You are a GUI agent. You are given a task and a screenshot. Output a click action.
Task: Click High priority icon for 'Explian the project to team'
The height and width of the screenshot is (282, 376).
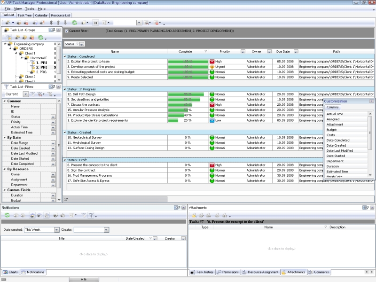212,62
